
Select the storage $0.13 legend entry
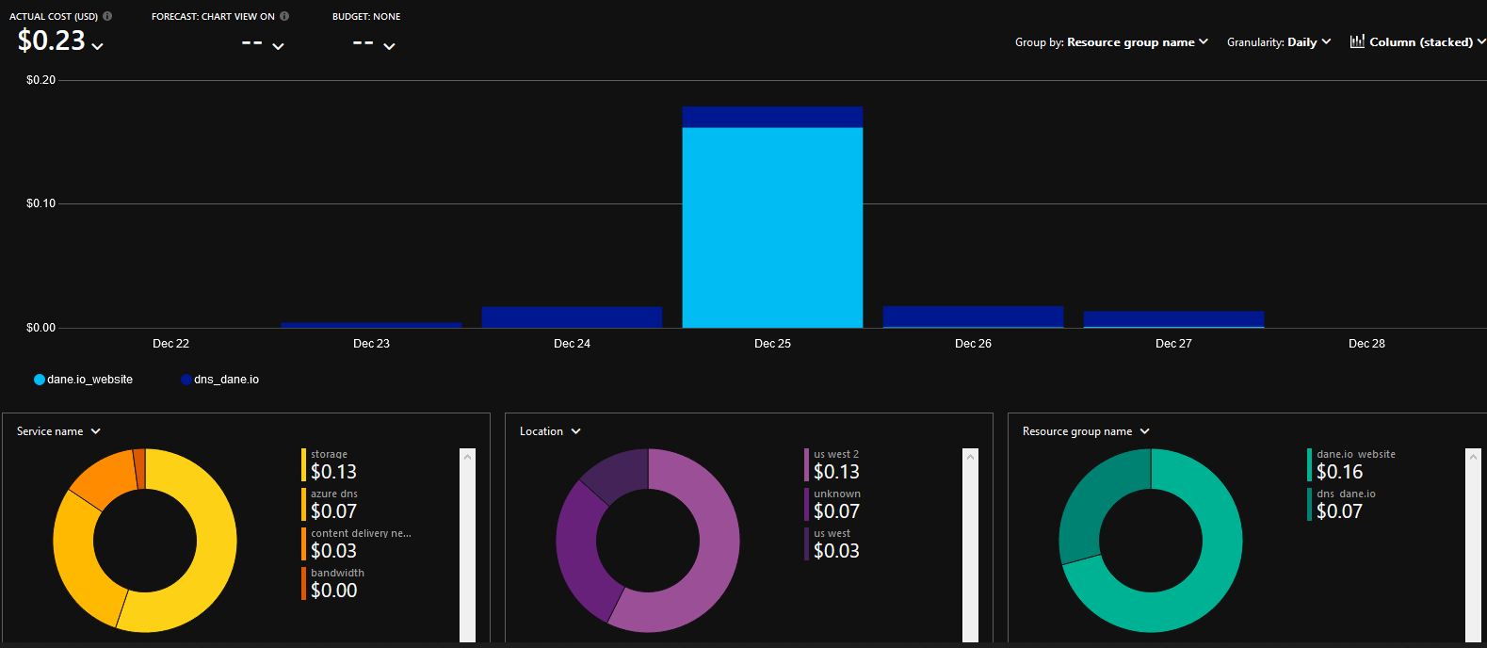pos(334,465)
